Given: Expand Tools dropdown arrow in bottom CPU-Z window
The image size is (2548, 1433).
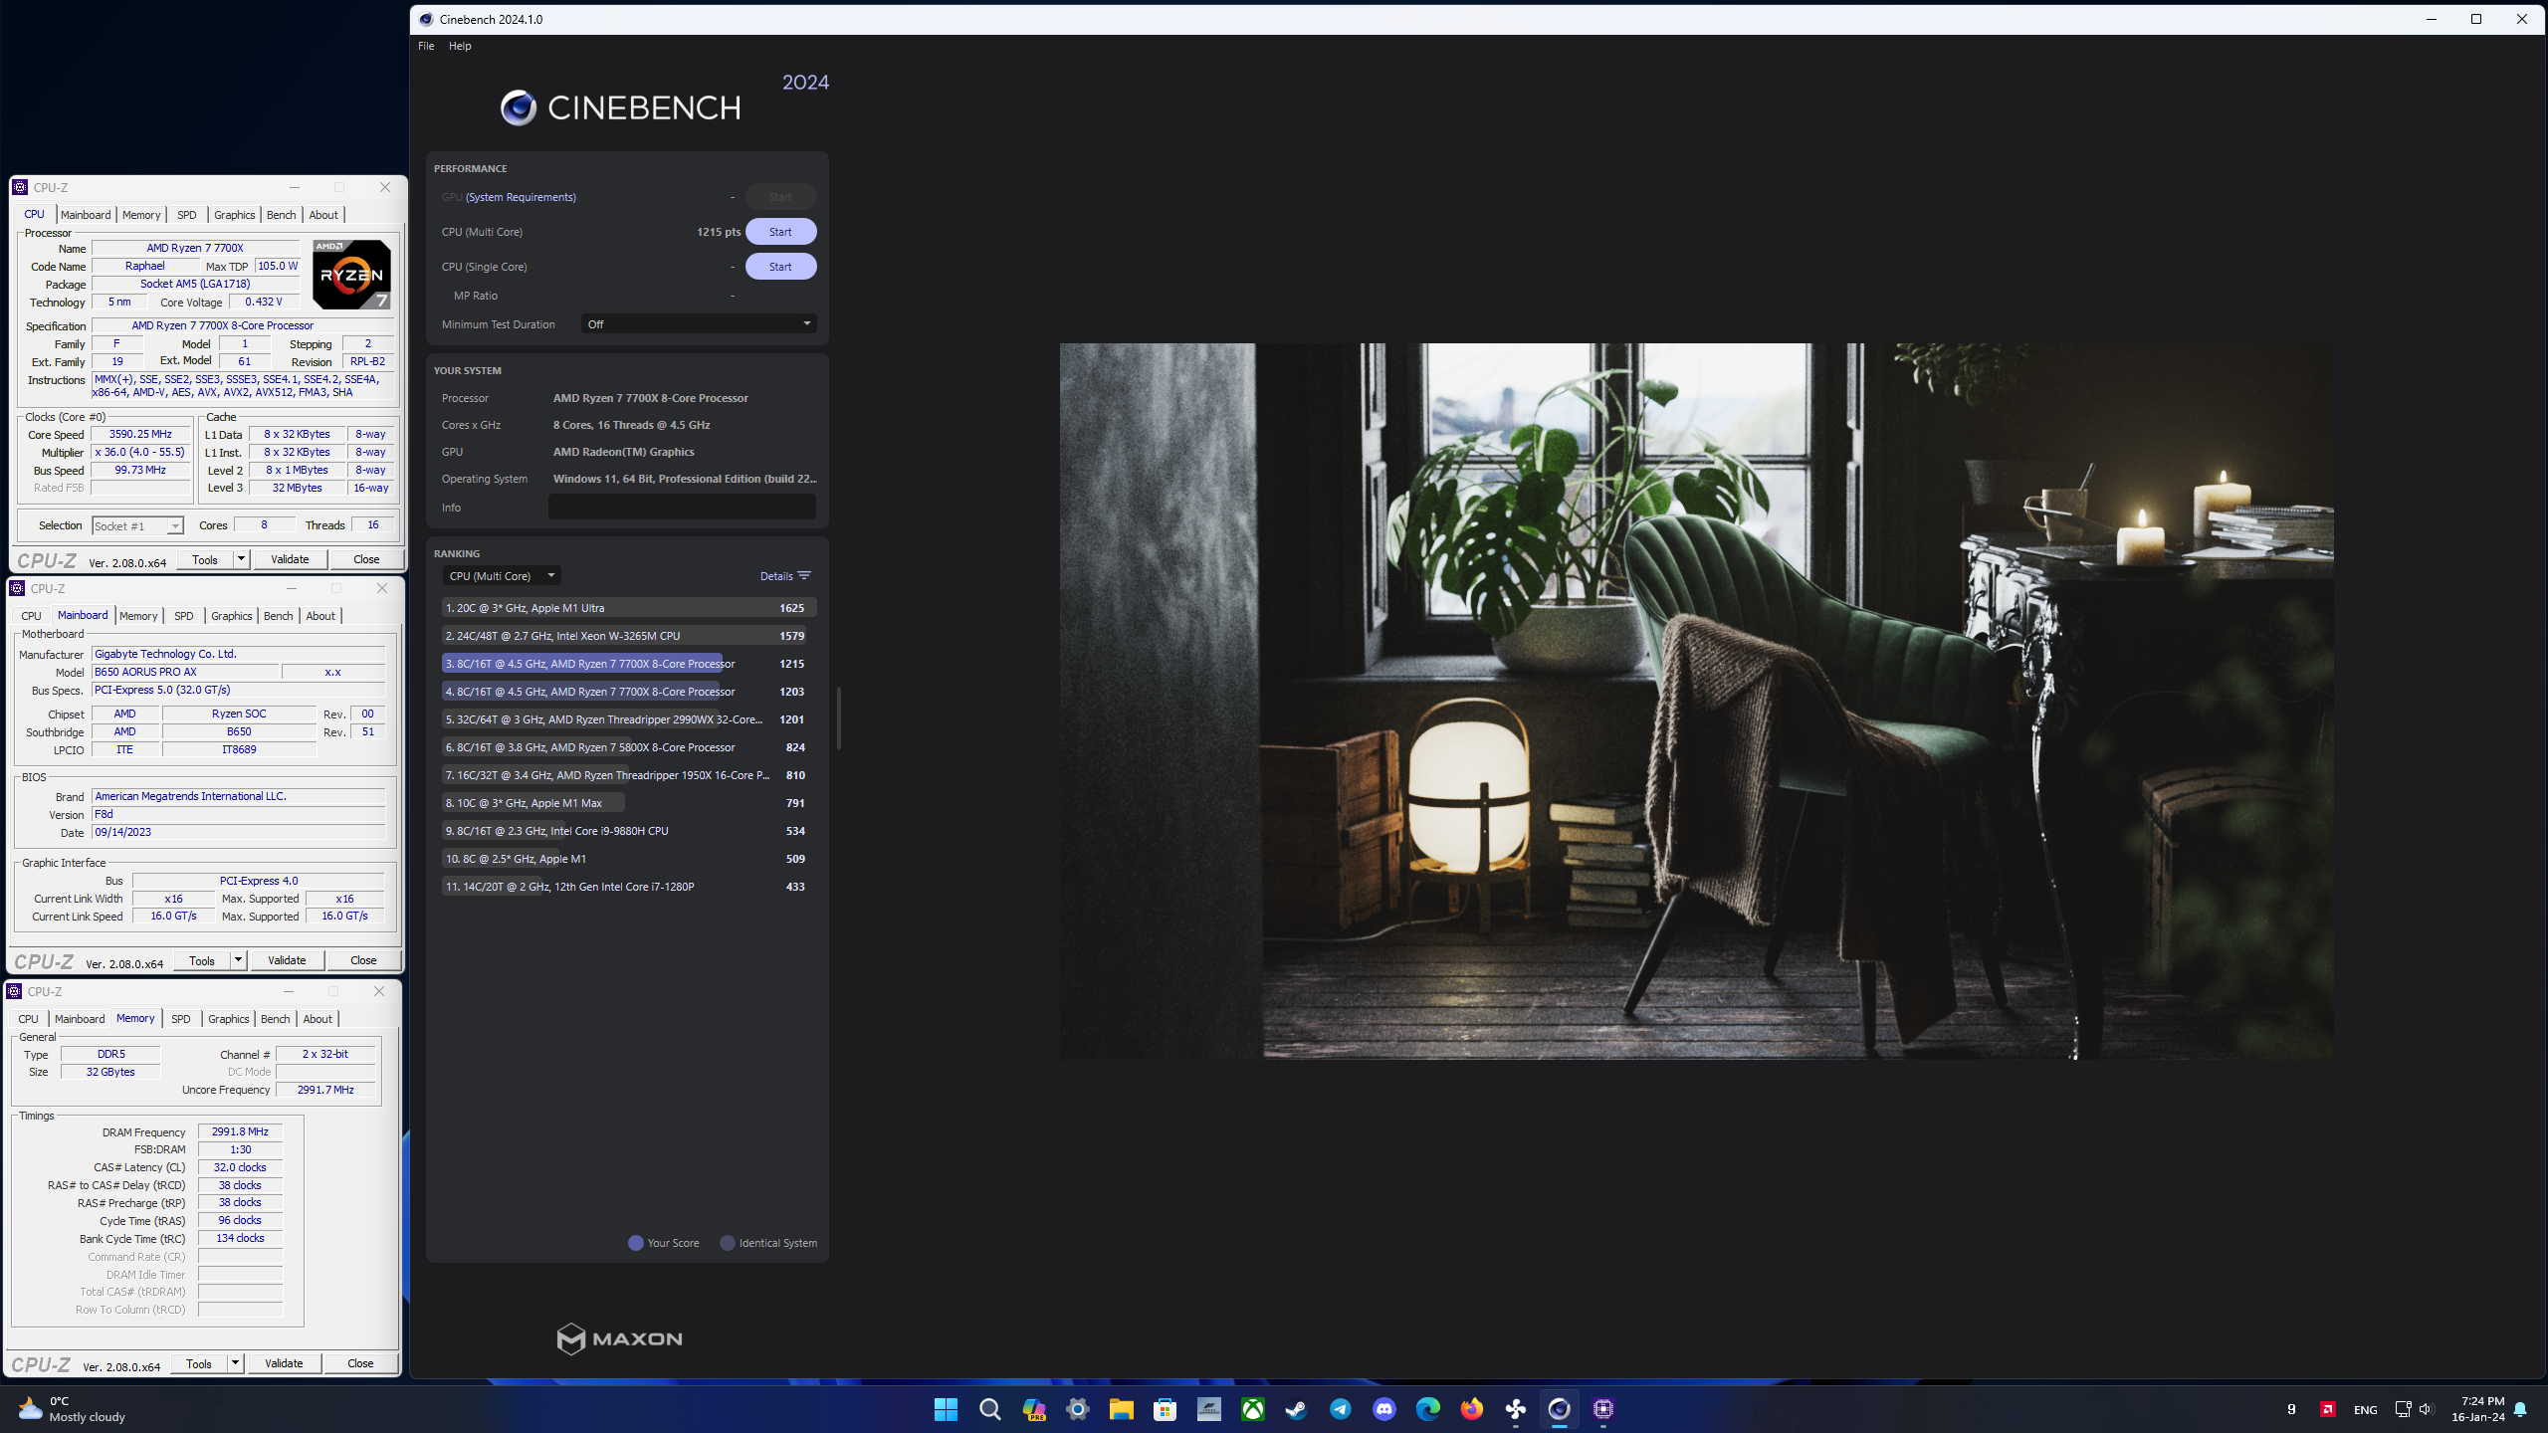Looking at the screenshot, I should pyautogui.click(x=235, y=1364).
